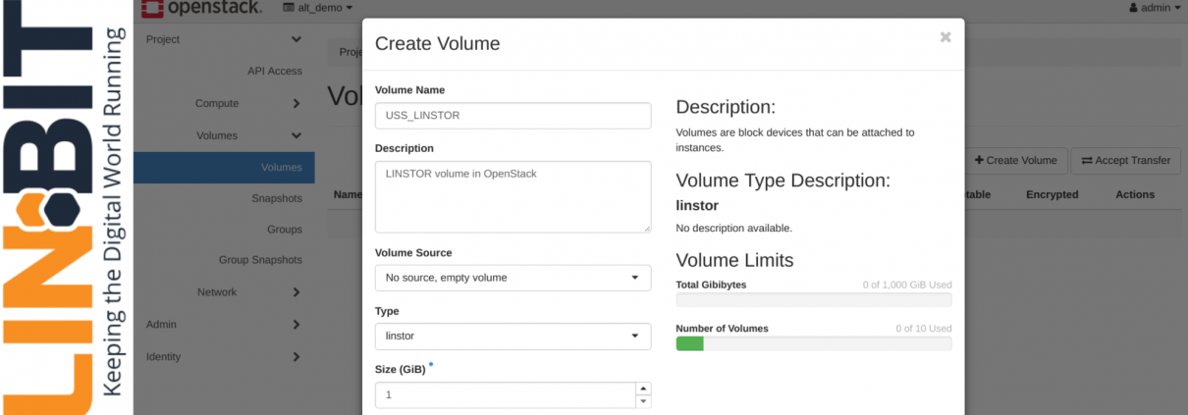Image resolution: width=1188 pixels, height=415 pixels.
Task: Click the Accept Transfer button
Action: coord(1126,160)
